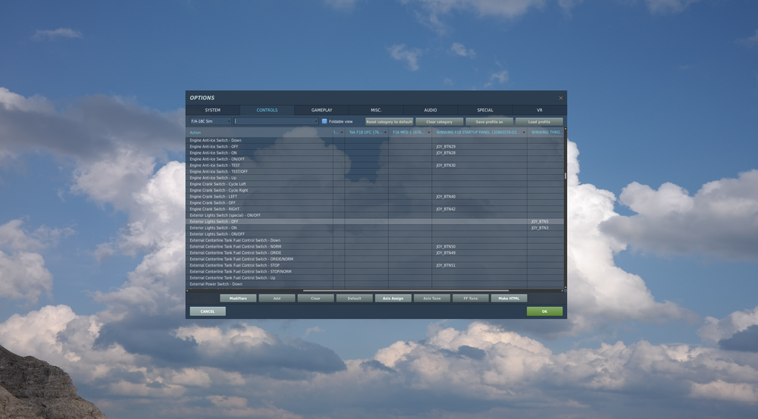Select row Engine Crank Switch - OFF
This screenshot has width=758, height=419.
coord(375,203)
